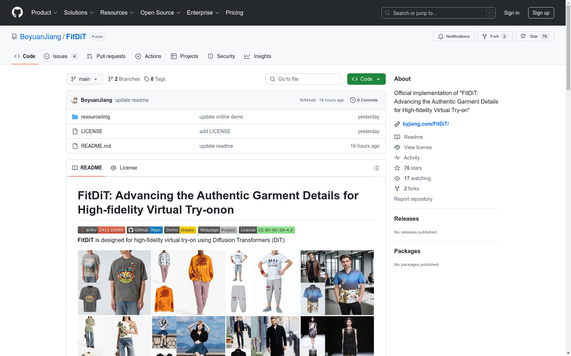The image size is (571, 356).
Task: Click the link icon beside byjiang.com/FitDiT/
Action: pyautogui.click(x=397, y=124)
